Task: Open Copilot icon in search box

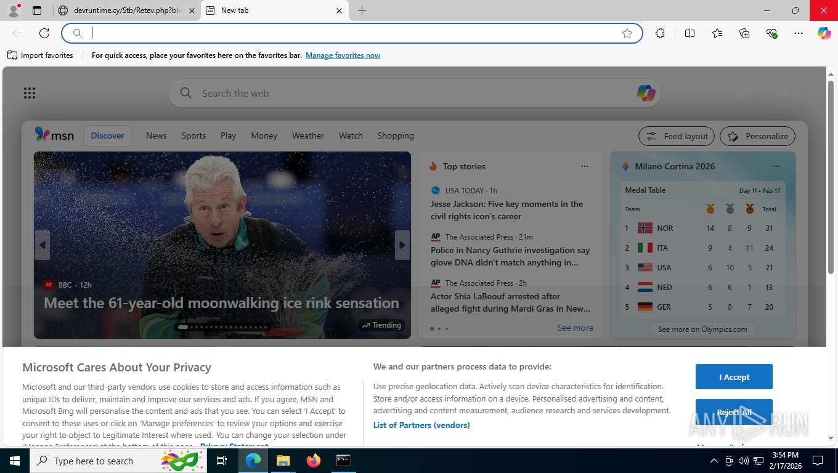Action: (646, 94)
